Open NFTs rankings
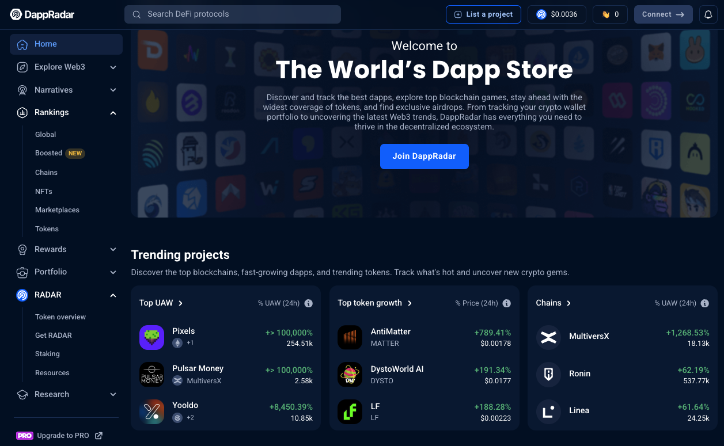Screen dimensions: 724x446 pos(44,192)
